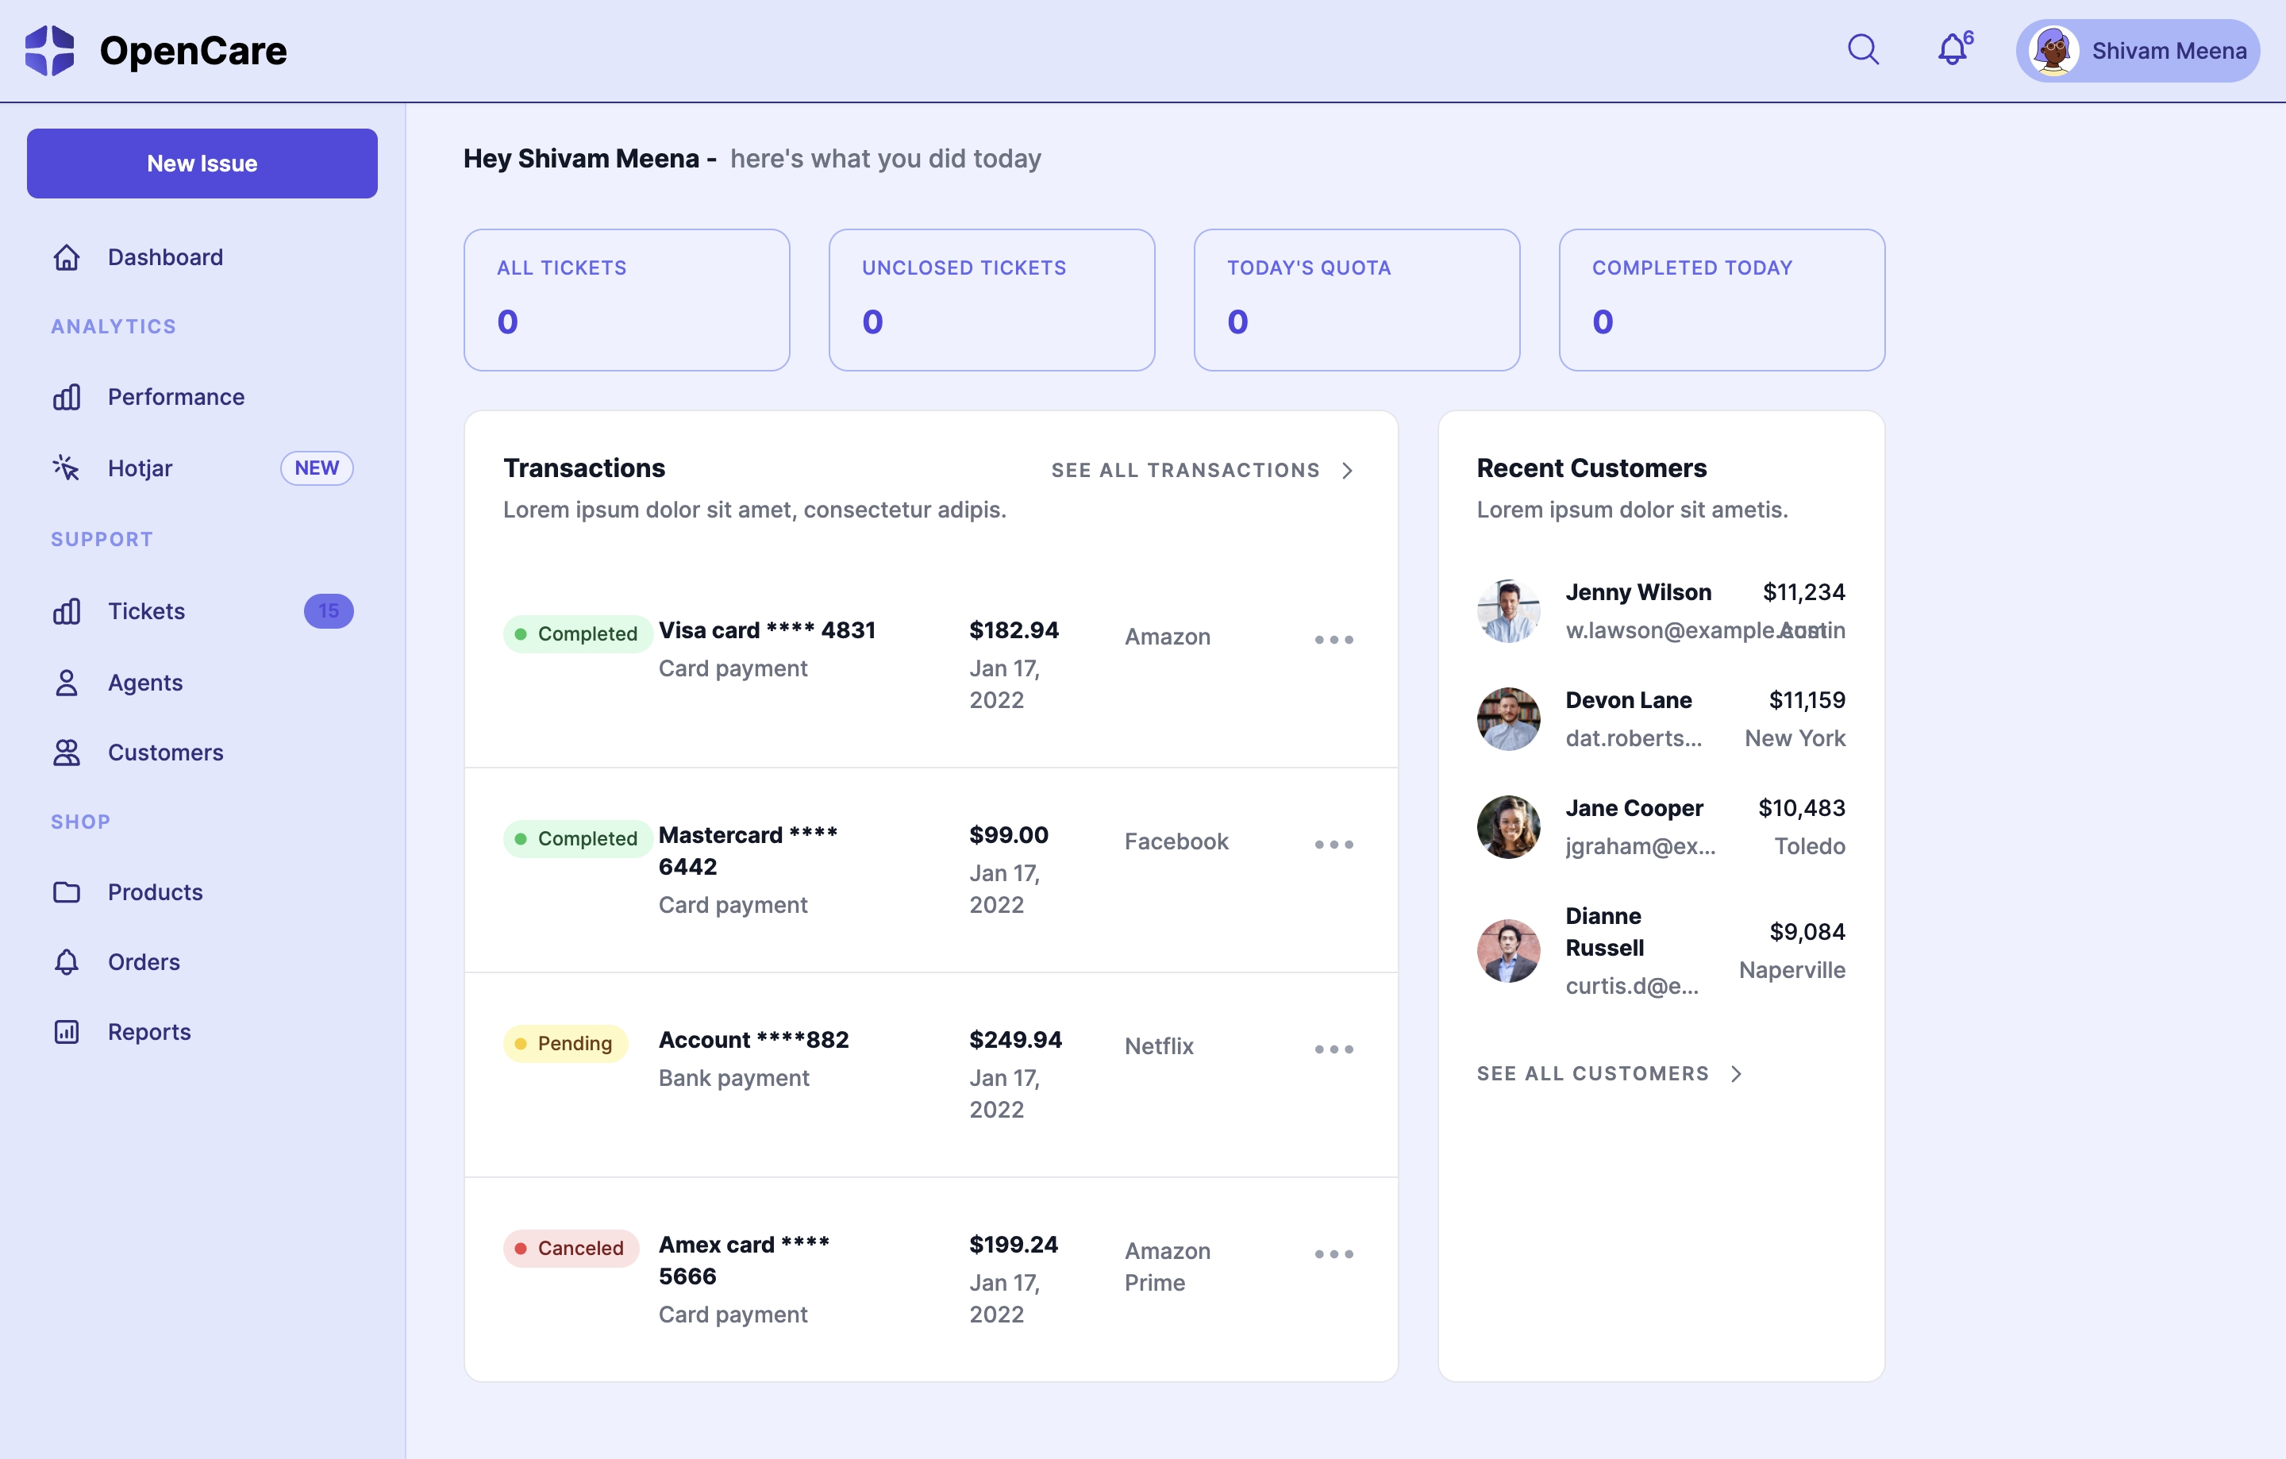Go to Customers in the sidebar
The height and width of the screenshot is (1459, 2286).
tap(165, 753)
